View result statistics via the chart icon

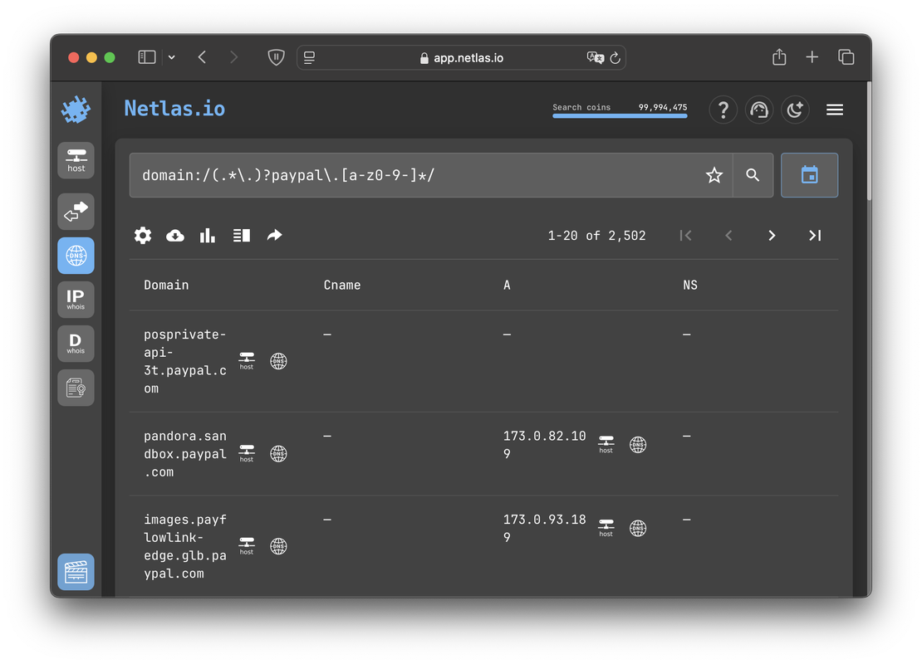coord(207,235)
